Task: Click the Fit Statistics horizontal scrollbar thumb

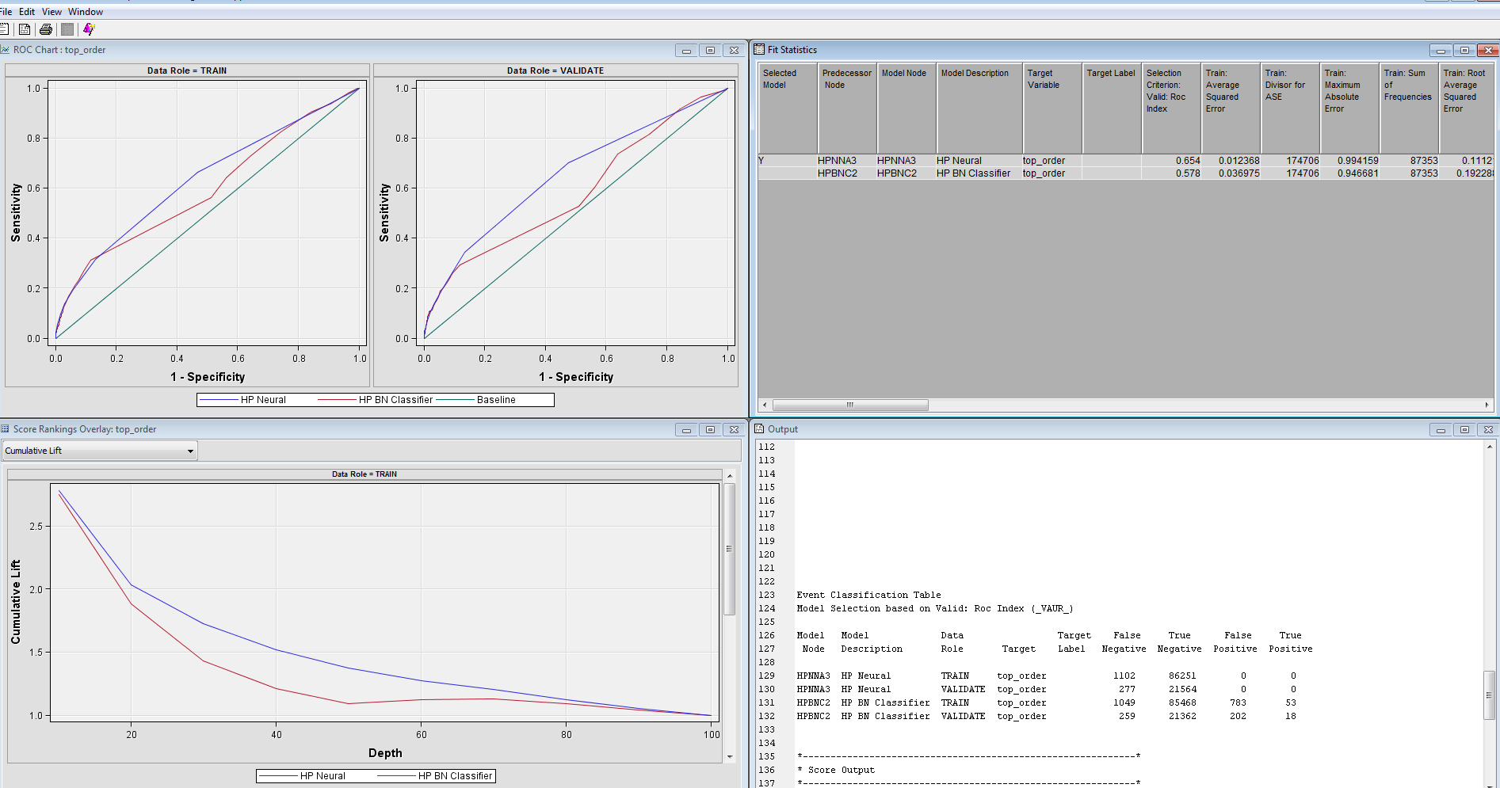Action: coord(849,405)
